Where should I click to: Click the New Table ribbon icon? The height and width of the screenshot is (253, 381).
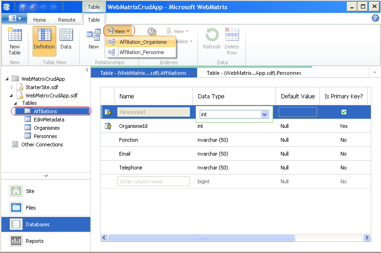coord(15,42)
